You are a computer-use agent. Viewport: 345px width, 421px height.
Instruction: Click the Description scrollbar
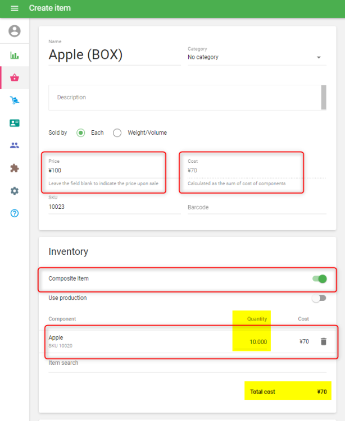coord(323,97)
